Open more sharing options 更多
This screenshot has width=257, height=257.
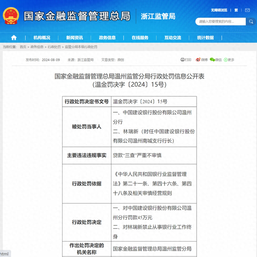[x=229, y=60]
